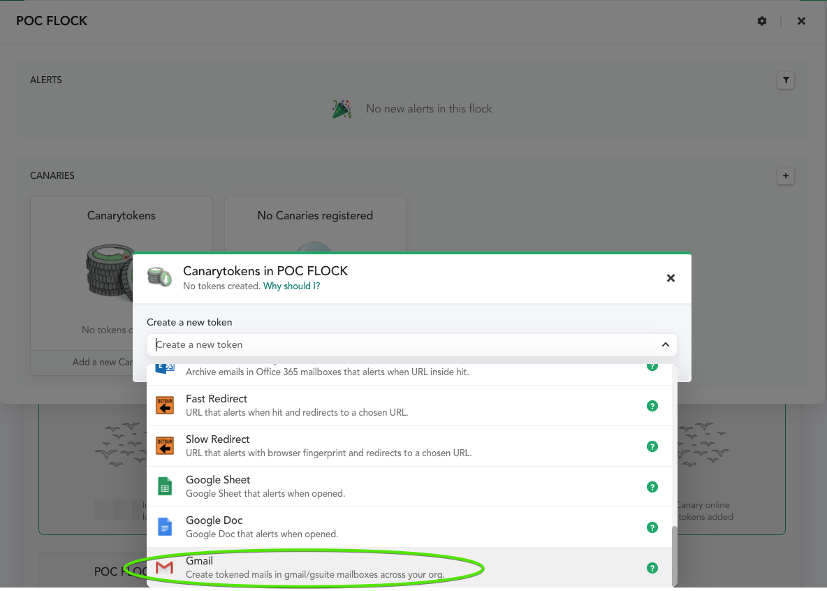Open help for Slow Redirect
Viewport: 827px width, 591px height.
(x=652, y=446)
